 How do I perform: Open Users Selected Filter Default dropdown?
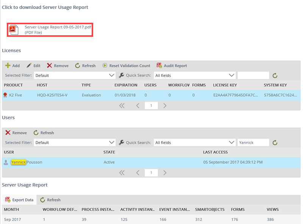(75, 143)
